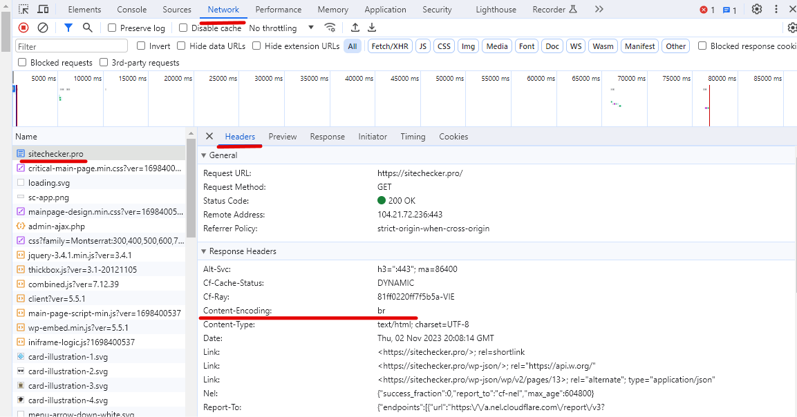Show more DevTools tabs chevron

point(599,9)
